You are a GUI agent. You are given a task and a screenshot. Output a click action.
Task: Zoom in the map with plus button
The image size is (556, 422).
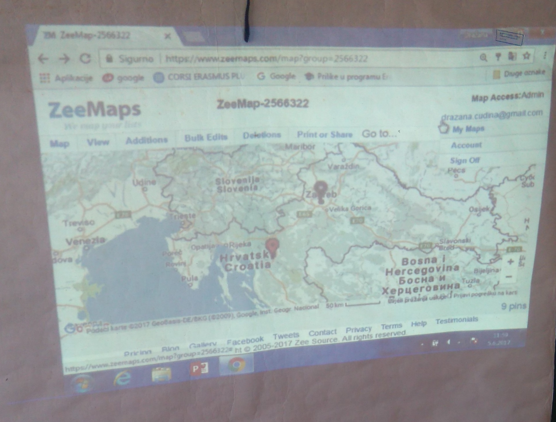tap(511, 262)
